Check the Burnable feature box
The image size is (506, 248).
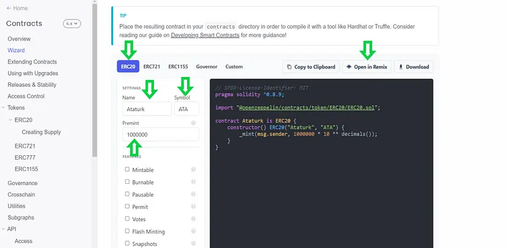(x=127, y=182)
